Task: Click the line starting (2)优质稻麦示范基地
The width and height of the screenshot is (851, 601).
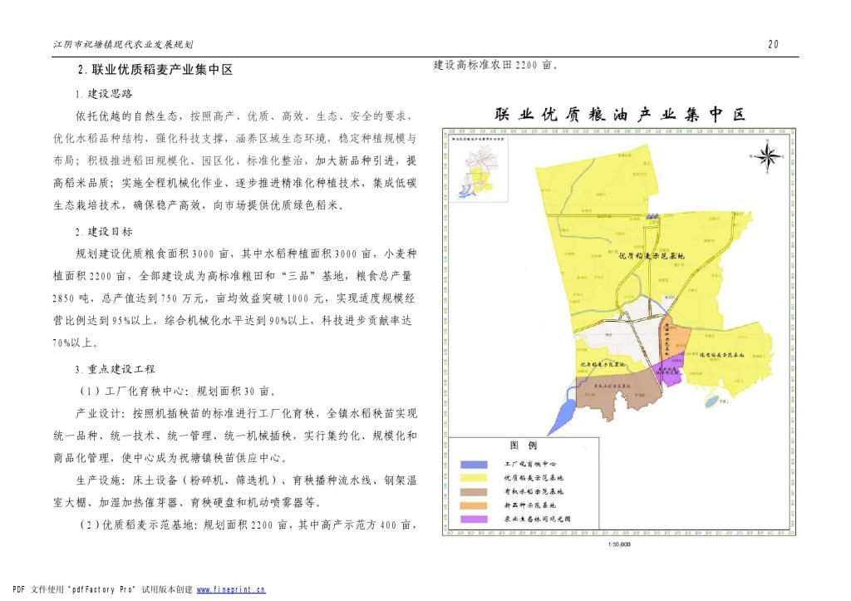Action: (x=248, y=525)
